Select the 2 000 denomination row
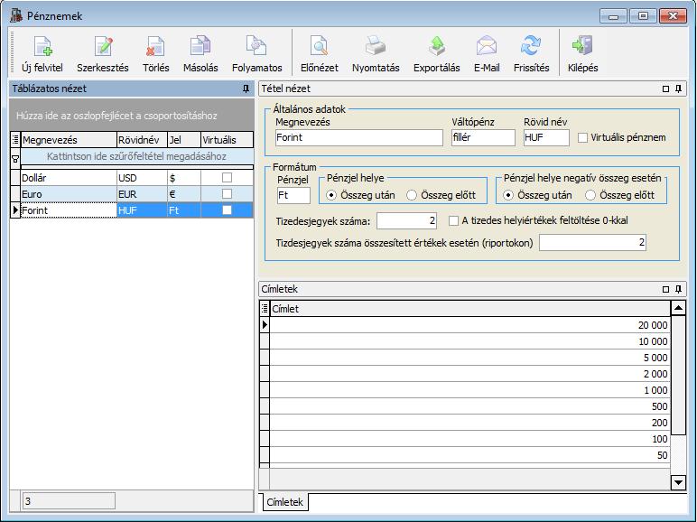697x522 pixels. coord(469,374)
